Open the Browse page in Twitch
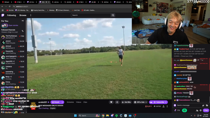 (23, 15)
